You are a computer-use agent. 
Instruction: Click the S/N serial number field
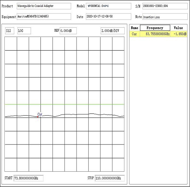click(165, 6)
